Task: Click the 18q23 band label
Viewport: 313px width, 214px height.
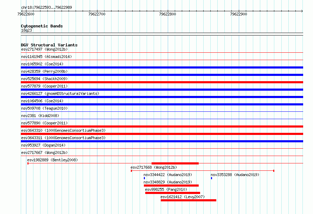Action: click(26, 30)
